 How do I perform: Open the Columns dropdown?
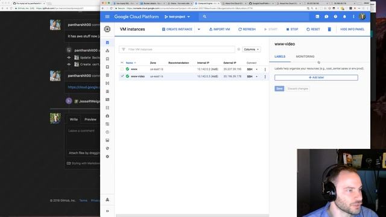pos(252,49)
